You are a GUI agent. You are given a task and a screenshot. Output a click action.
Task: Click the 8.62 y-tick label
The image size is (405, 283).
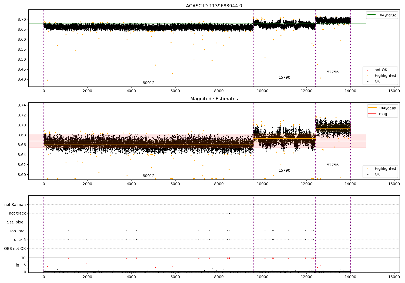[x=22, y=165]
